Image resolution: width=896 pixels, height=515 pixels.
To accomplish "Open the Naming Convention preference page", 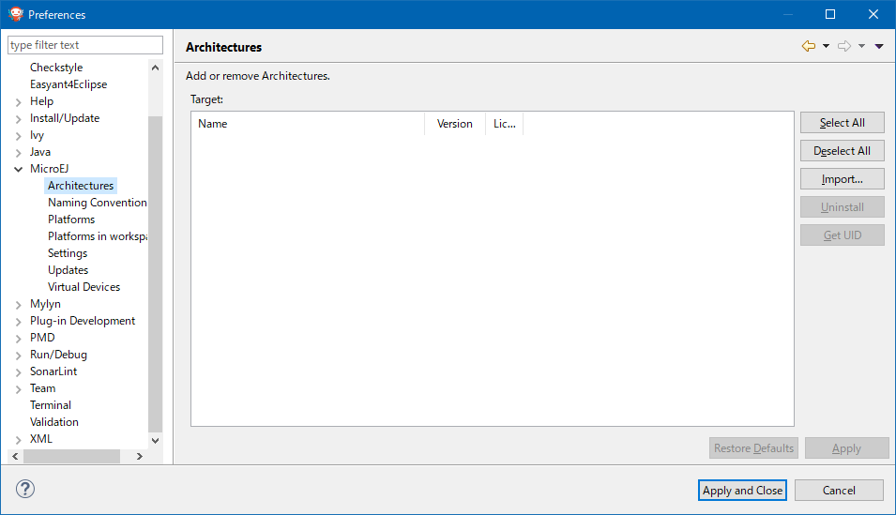I will [x=98, y=203].
